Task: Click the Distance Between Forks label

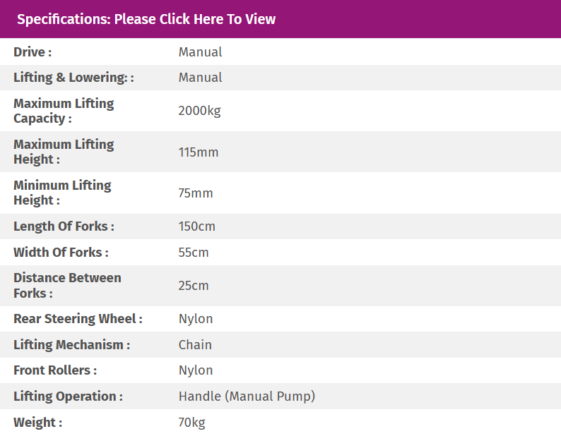Action: coord(67,285)
